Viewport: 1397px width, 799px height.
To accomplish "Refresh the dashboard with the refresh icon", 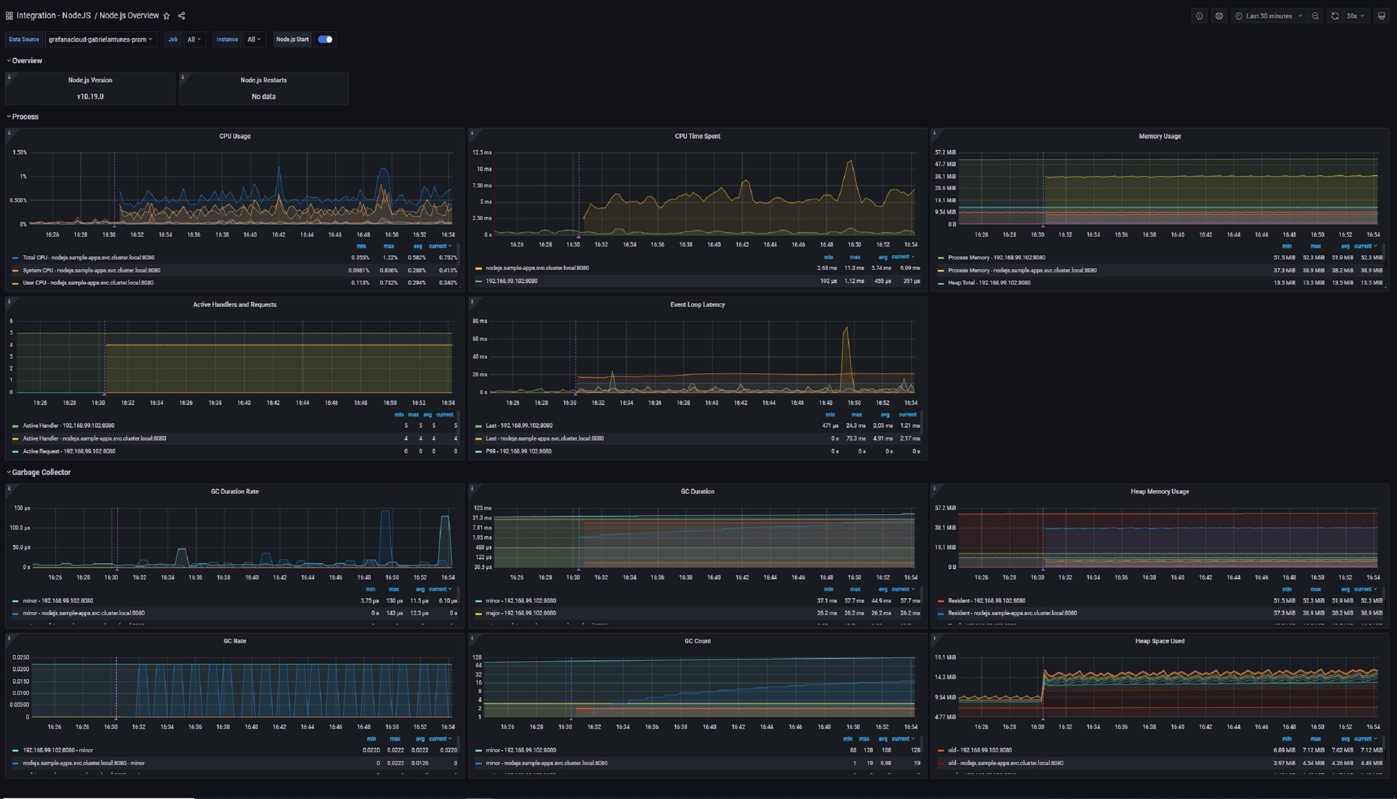I will pyautogui.click(x=1335, y=15).
